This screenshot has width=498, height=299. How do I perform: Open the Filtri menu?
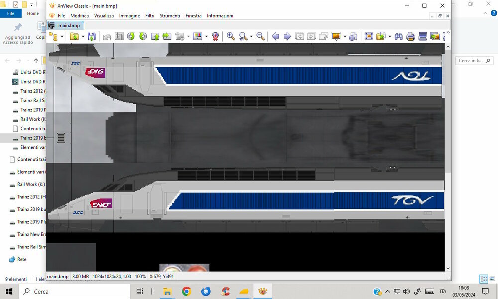[150, 16]
